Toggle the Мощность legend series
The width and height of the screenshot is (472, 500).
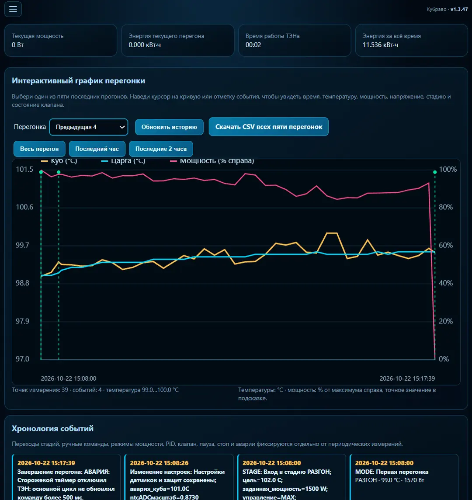click(x=212, y=161)
